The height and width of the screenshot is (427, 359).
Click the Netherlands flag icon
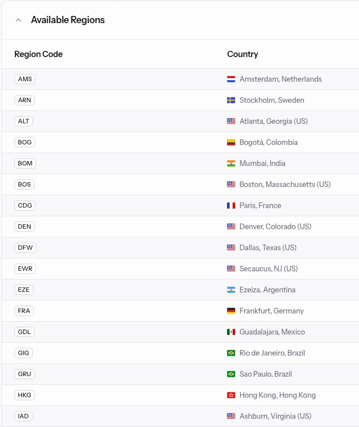click(231, 79)
